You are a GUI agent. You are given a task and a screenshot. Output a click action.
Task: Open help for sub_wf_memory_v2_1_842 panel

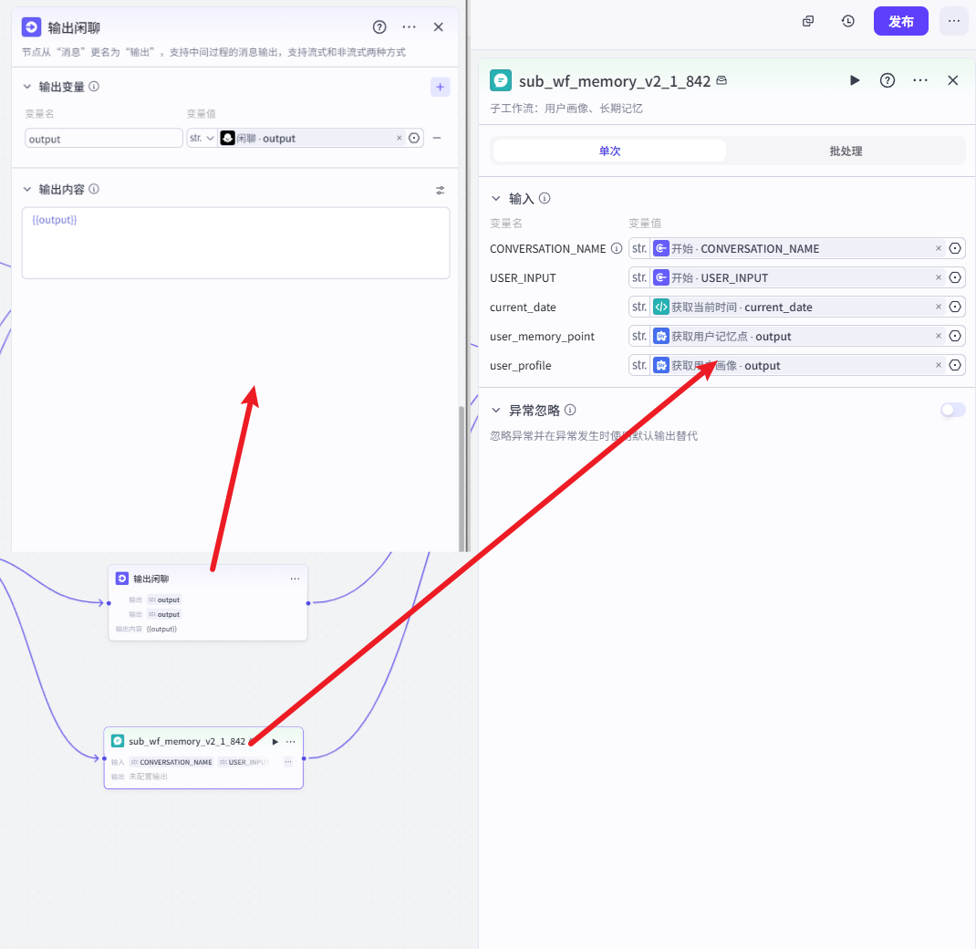point(887,80)
